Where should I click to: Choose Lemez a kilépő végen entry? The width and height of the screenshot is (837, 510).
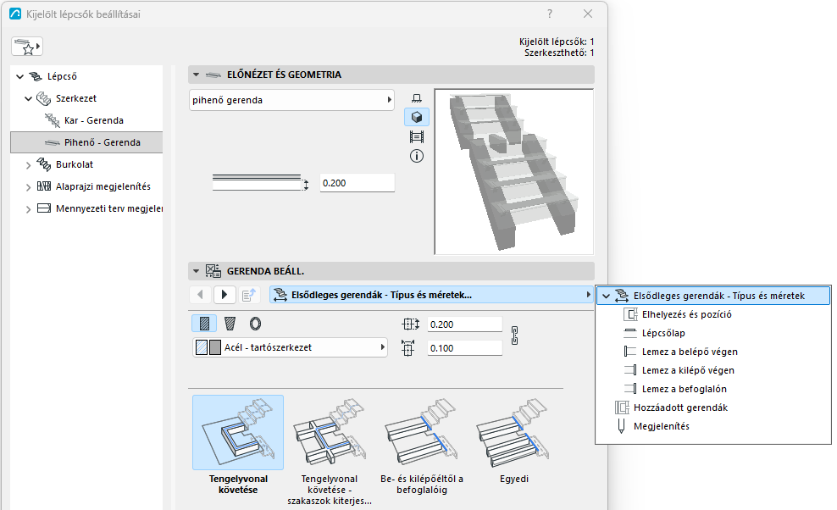click(x=688, y=370)
